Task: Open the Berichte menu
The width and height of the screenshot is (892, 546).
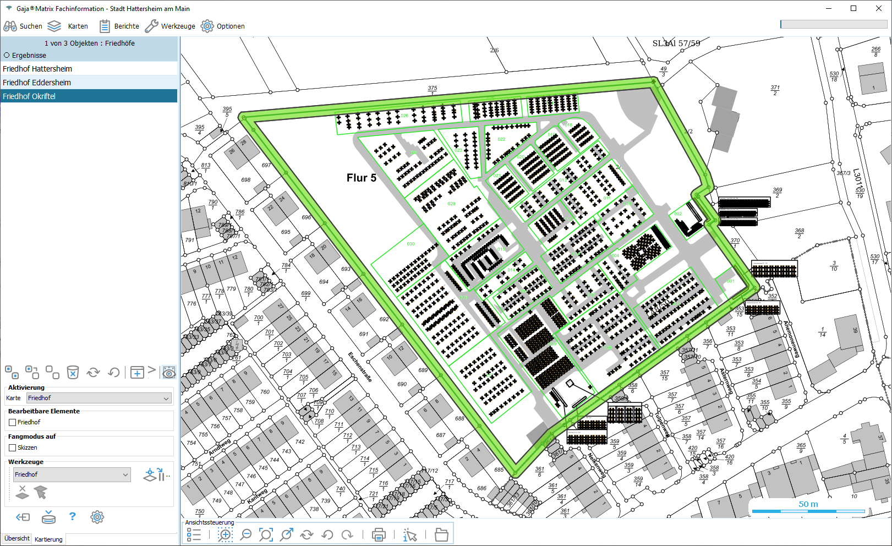Action: click(x=119, y=26)
